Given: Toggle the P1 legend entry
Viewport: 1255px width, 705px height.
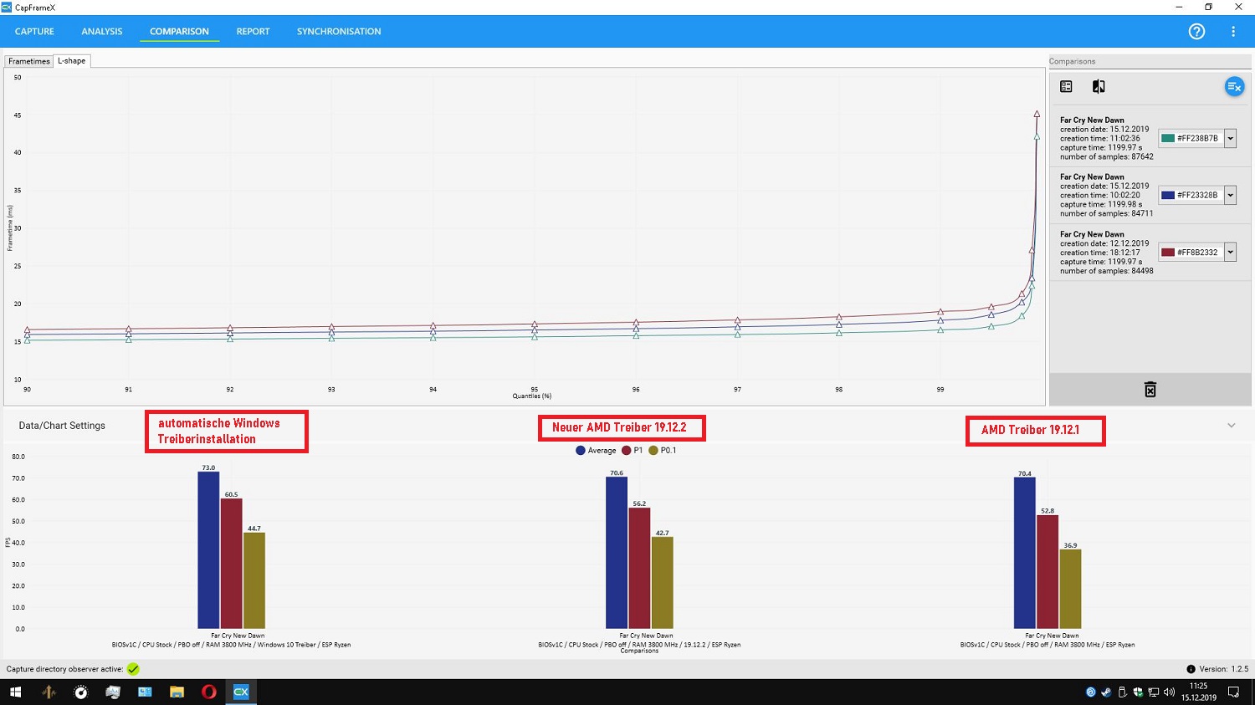Looking at the screenshot, I should coord(632,451).
